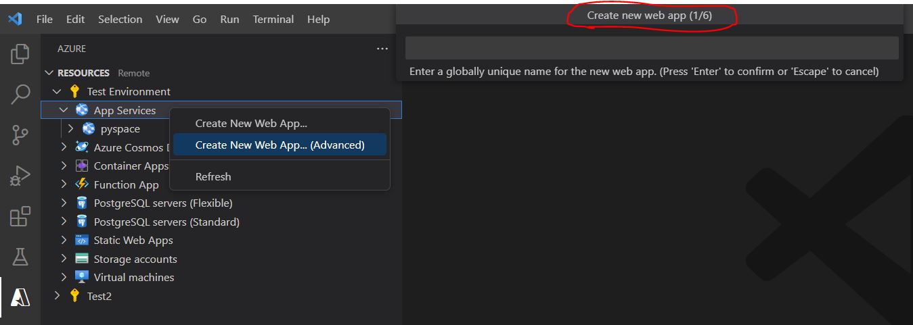
Task: Open the File menu
Action: point(45,19)
